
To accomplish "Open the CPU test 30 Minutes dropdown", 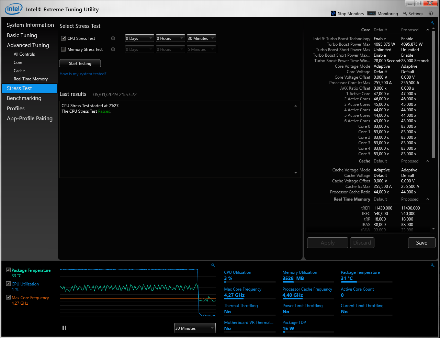I will tap(201, 38).
